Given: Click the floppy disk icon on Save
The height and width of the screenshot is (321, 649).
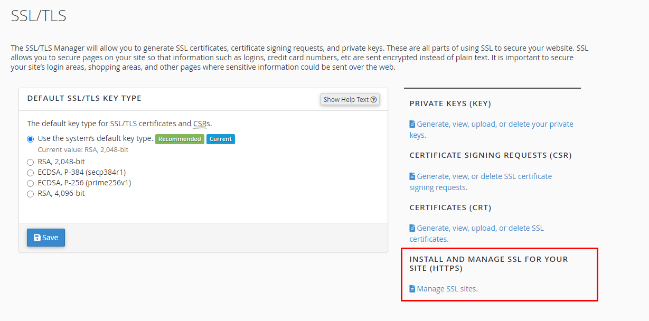Looking at the screenshot, I should (37, 238).
